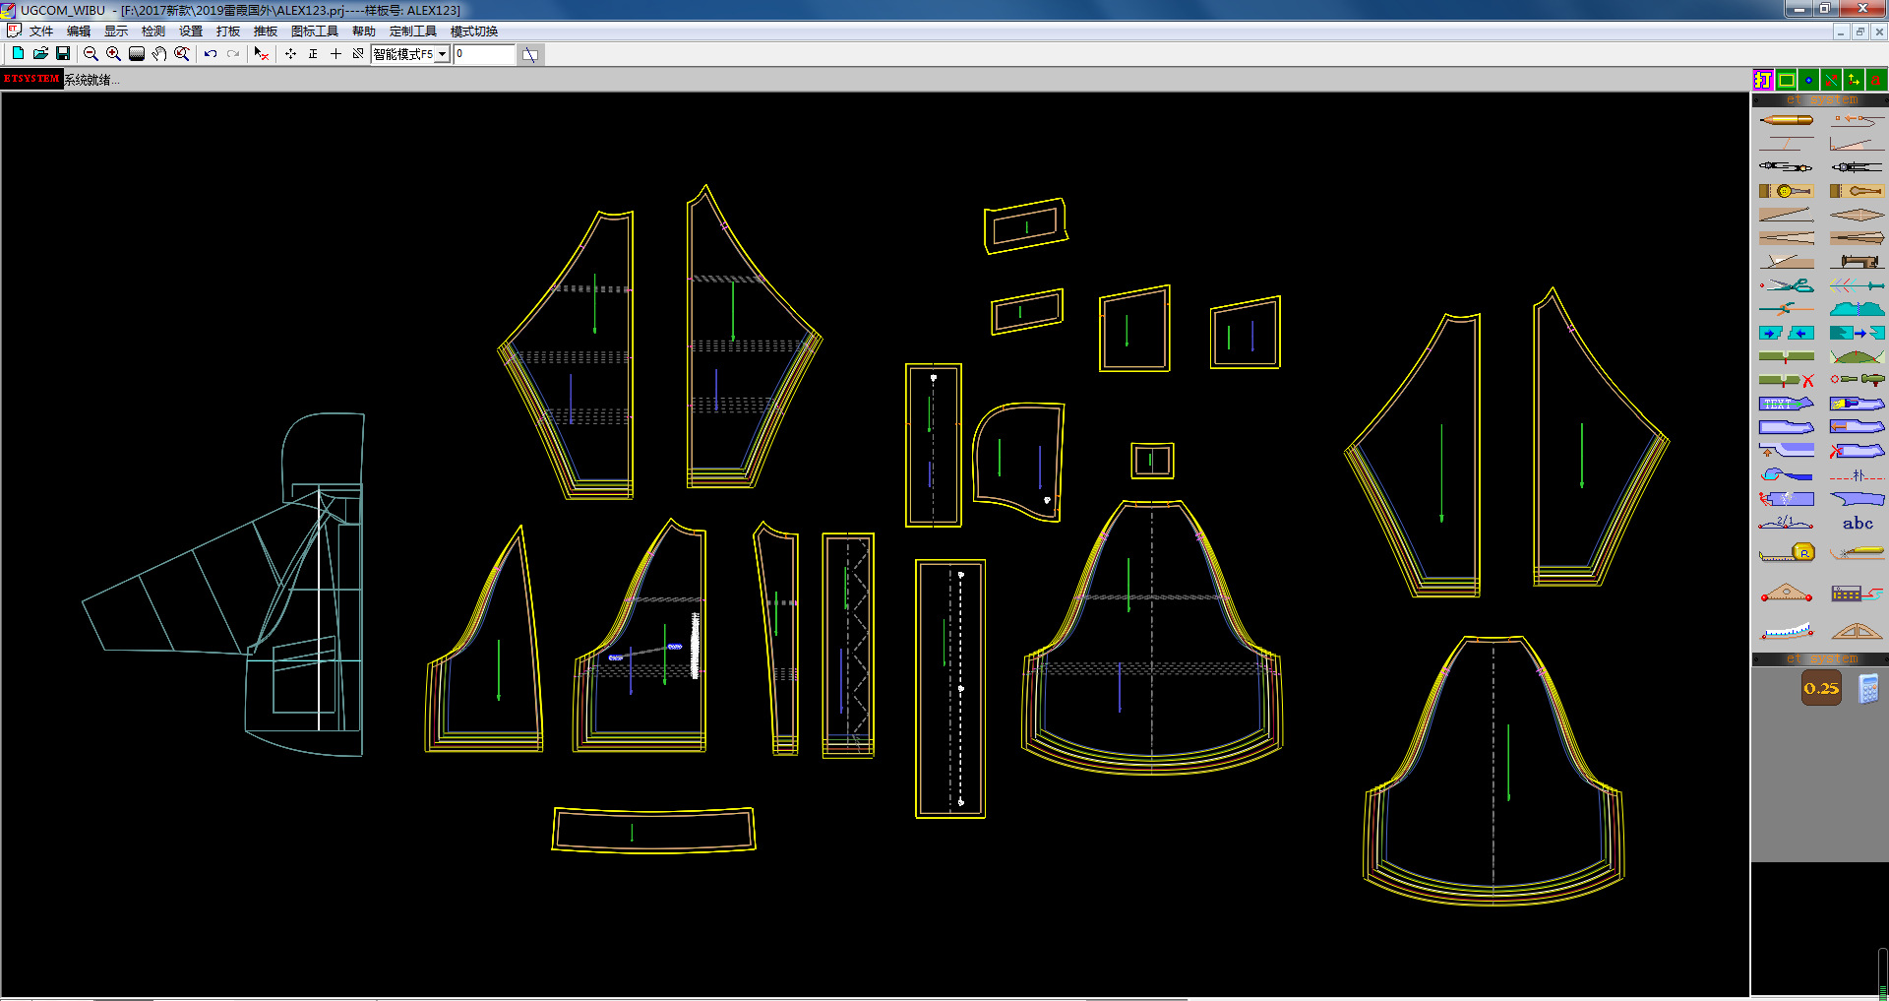
Task: Open the 图标工具 menu
Action: (314, 31)
